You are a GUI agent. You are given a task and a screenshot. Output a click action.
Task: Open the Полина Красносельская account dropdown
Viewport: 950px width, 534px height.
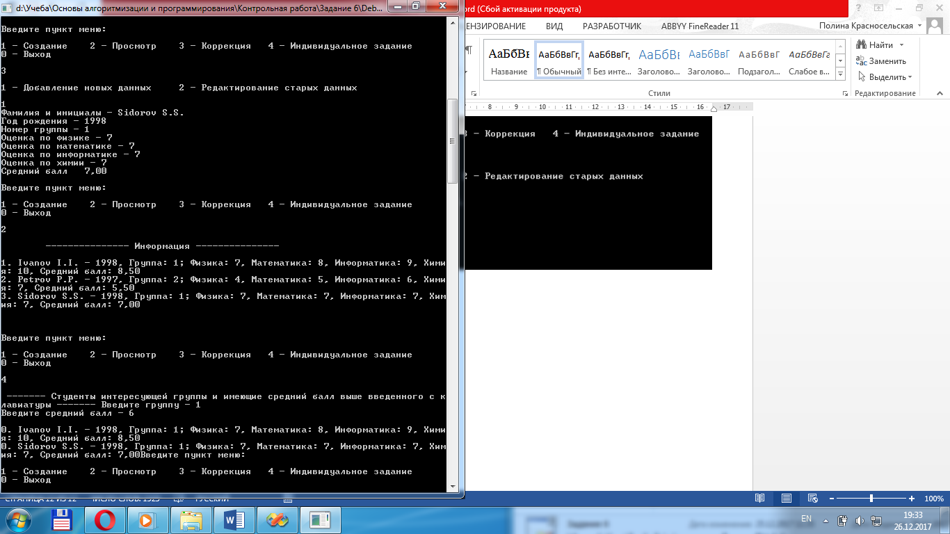(920, 26)
